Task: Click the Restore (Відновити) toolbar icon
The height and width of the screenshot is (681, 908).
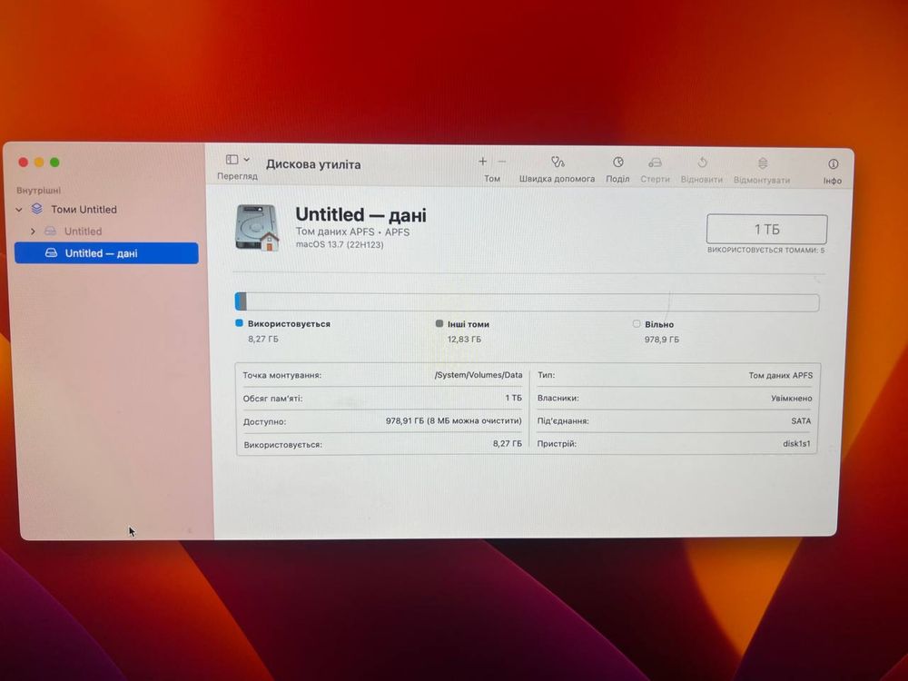Action: (703, 163)
